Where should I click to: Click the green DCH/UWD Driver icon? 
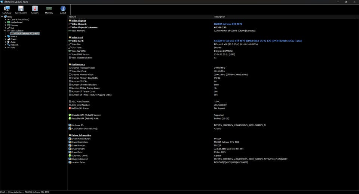[70, 155]
